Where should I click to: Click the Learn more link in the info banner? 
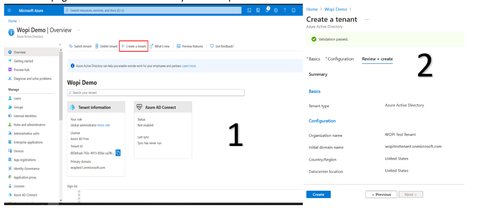189,66
